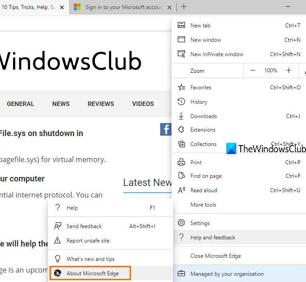The width and height of the screenshot is (306, 282).
Task: Click the Microsoft logo on second tab
Action: 77,7
